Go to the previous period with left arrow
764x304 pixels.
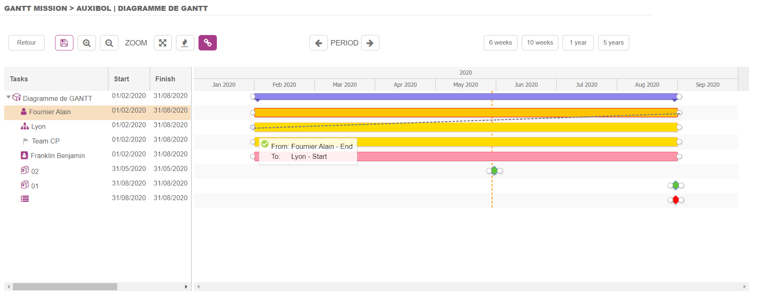pyautogui.click(x=318, y=43)
